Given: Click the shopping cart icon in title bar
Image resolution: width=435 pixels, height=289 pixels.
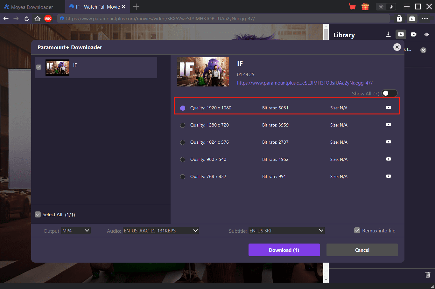Looking at the screenshot, I should [352, 7].
